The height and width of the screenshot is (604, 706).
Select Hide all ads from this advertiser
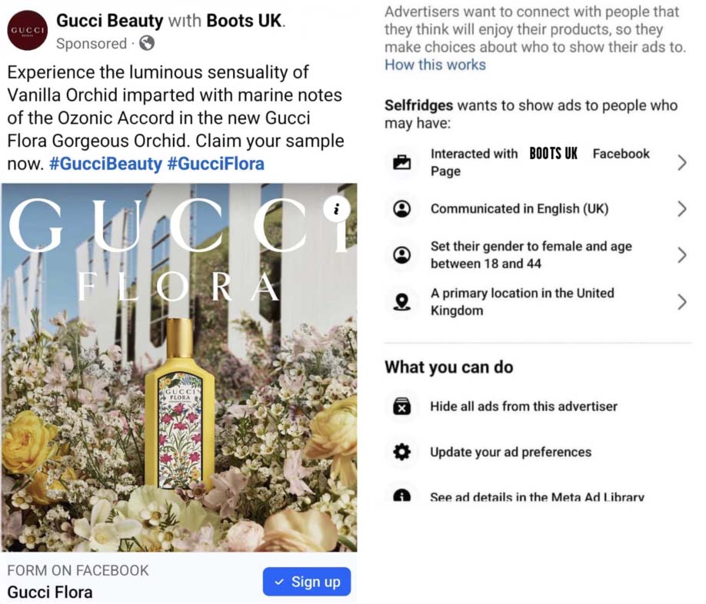tap(523, 407)
